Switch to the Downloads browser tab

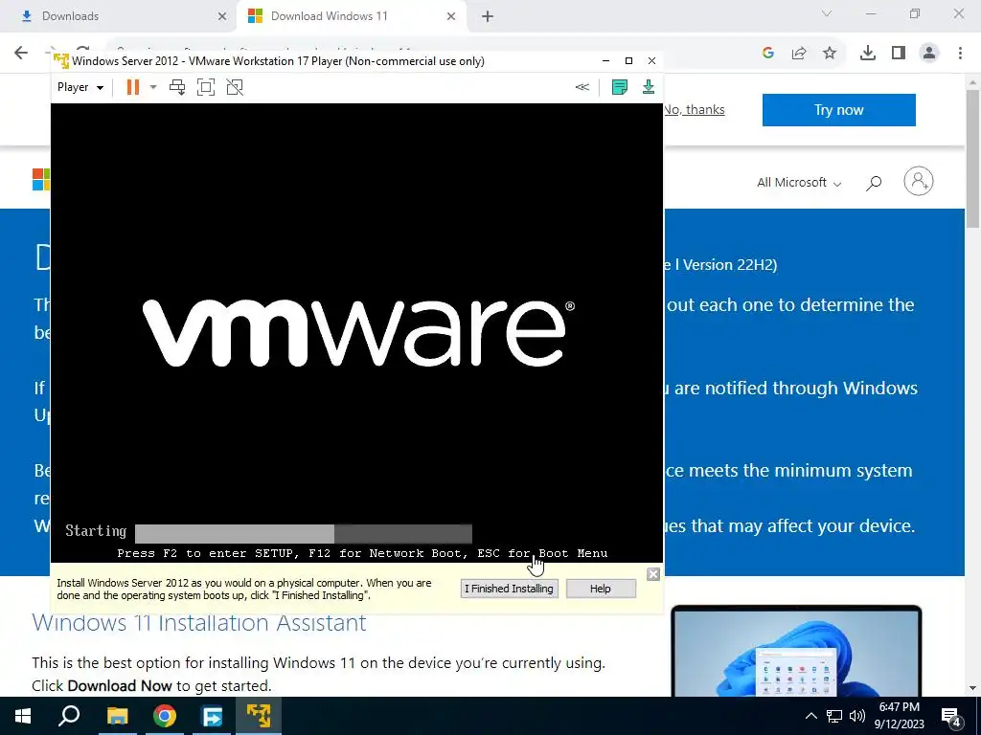tap(119, 16)
